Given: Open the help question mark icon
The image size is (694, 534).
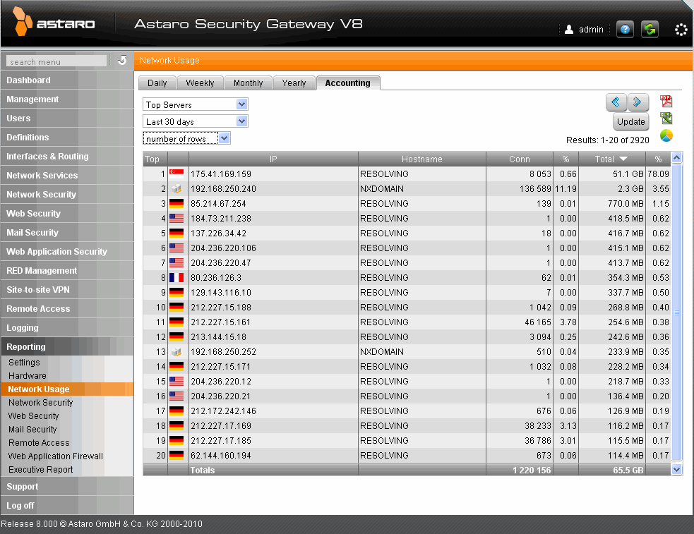Looking at the screenshot, I should pyautogui.click(x=625, y=30).
